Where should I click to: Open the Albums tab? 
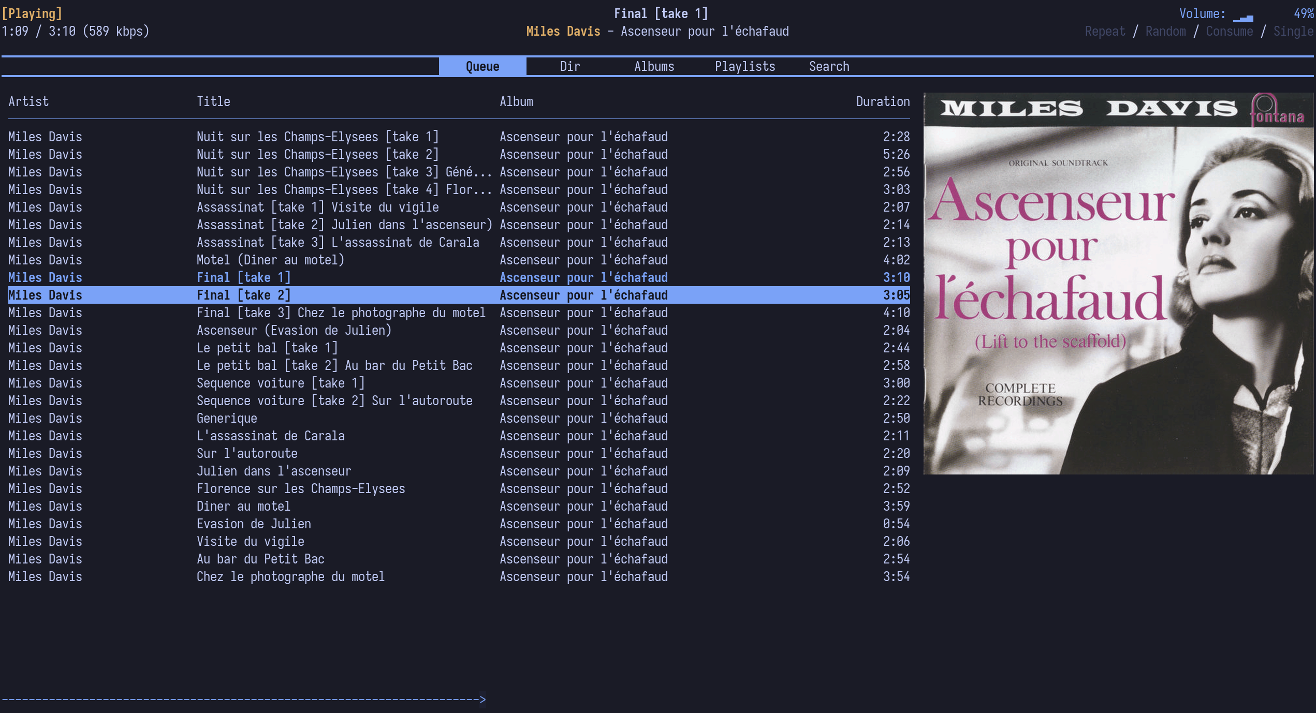[x=654, y=67]
